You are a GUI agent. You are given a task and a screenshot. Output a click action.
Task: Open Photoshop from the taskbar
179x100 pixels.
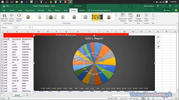[x=36, y=2]
